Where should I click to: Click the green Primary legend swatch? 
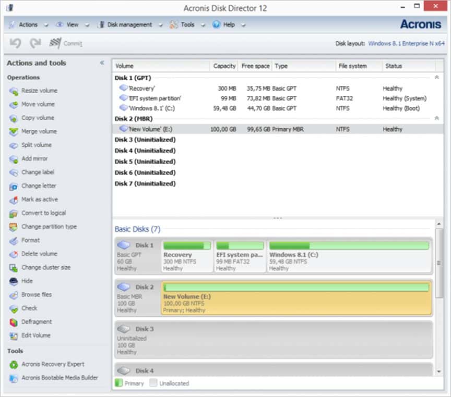[119, 382]
